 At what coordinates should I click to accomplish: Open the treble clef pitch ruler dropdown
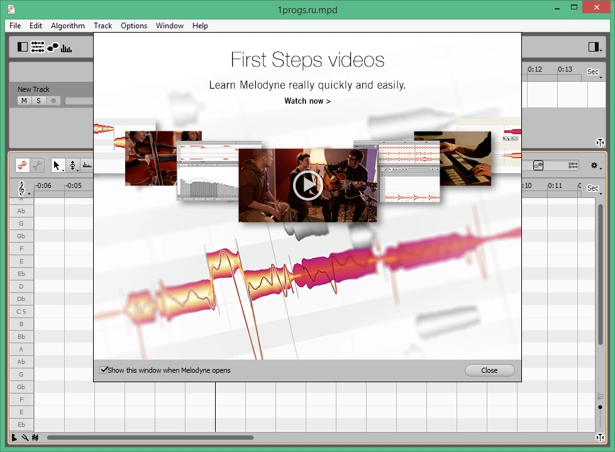[23, 189]
